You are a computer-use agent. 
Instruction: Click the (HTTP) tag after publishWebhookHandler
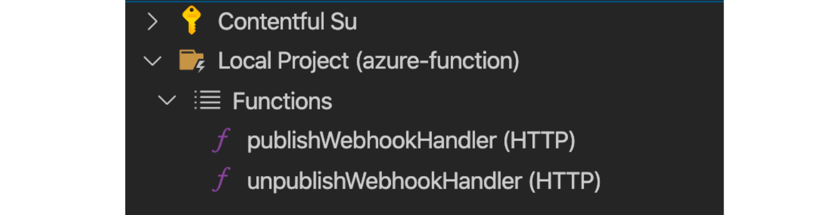click(x=539, y=141)
